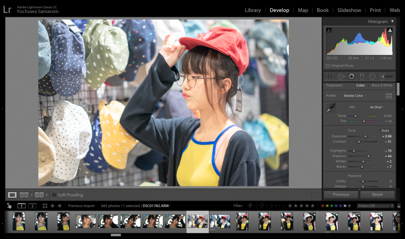
Task: Switch to the Library module
Action: pyautogui.click(x=253, y=11)
